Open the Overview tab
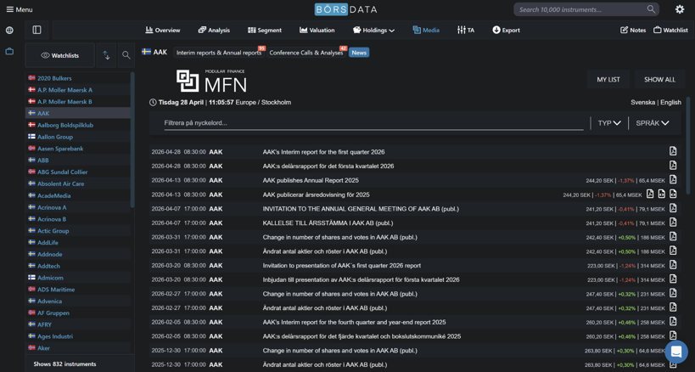This screenshot has width=695, height=372. [163, 30]
